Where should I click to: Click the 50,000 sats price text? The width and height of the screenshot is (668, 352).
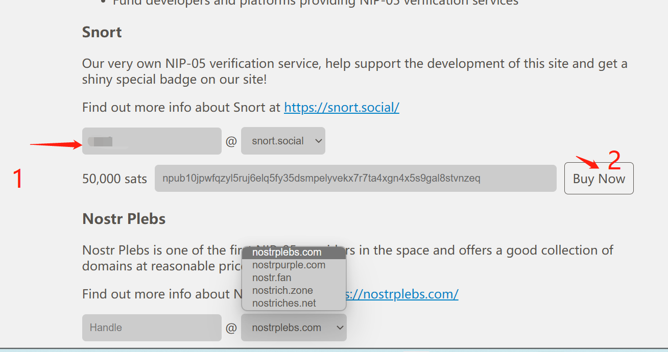click(114, 179)
